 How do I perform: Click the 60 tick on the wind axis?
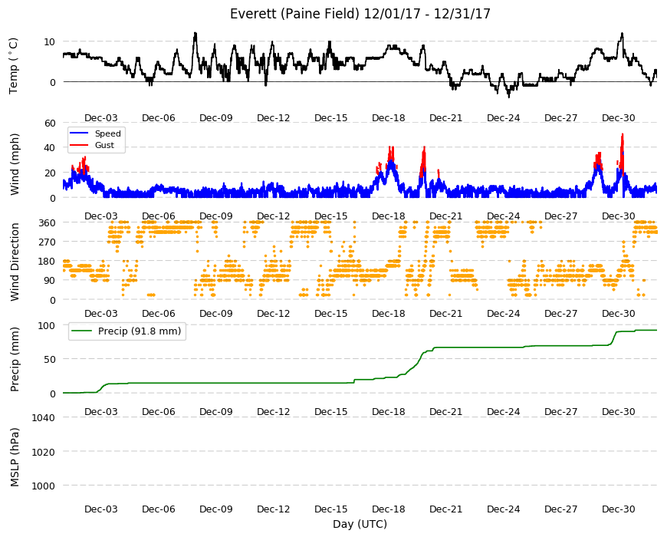tap(50, 124)
